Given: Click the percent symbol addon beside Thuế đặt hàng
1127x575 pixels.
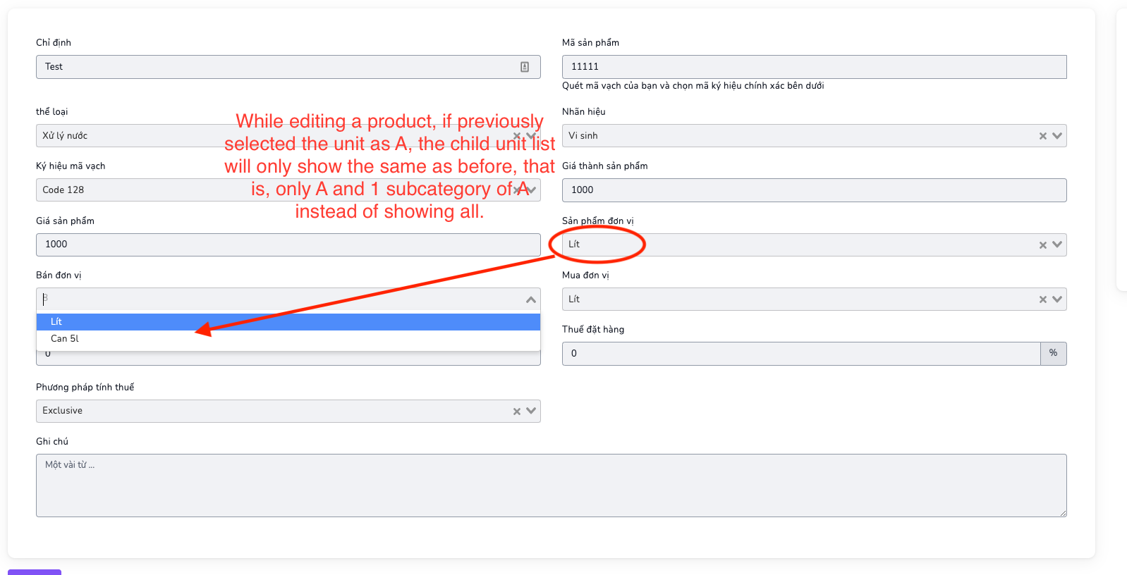Looking at the screenshot, I should click(x=1053, y=353).
